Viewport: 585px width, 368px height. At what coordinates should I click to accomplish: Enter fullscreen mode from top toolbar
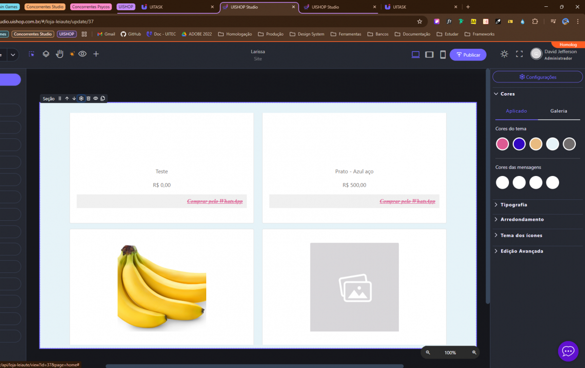click(x=519, y=54)
